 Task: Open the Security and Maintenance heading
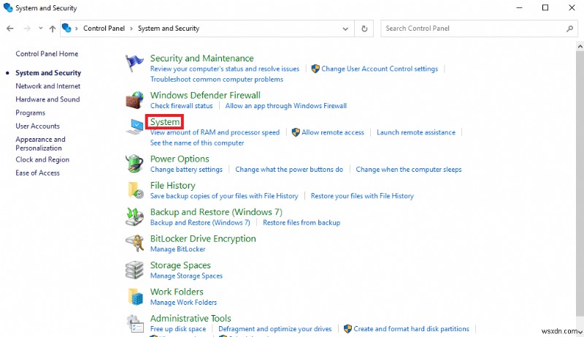202,58
